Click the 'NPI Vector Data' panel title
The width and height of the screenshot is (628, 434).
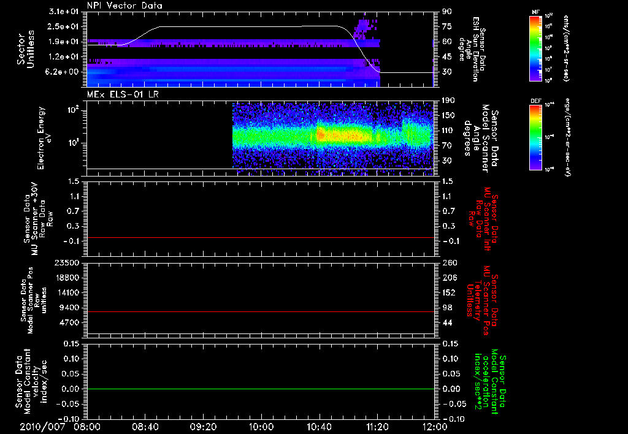coord(124,6)
